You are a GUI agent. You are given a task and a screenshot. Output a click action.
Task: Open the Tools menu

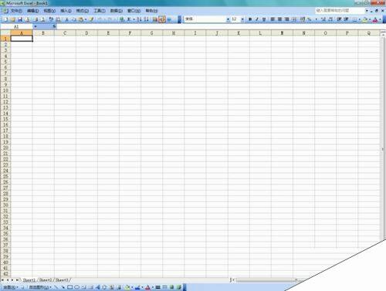pyautogui.click(x=100, y=11)
